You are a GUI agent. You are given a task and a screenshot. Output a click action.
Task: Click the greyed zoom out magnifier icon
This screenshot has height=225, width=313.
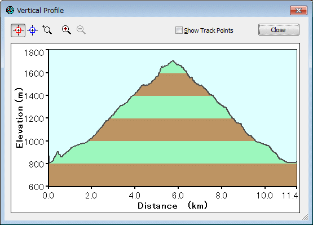[x=81, y=30]
